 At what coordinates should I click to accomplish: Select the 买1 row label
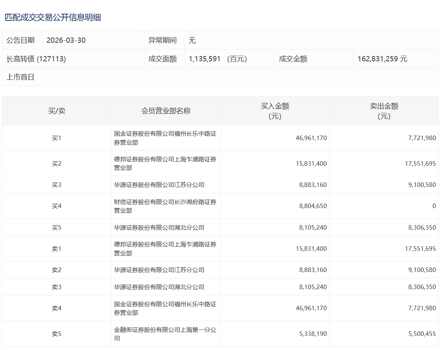[57, 138]
